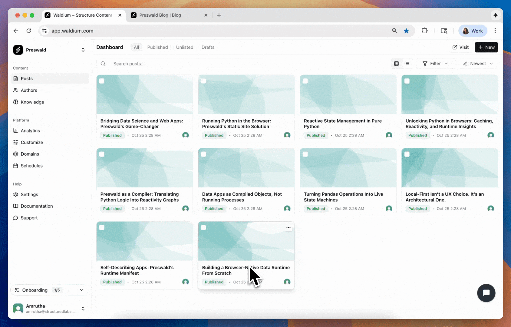Click the New post button
The image size is (511, 327).
(486, 47)
